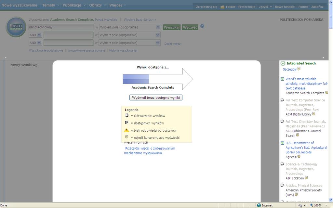The image size is (333, 208).
Task: Click the warning triangle icon in Legenda
Action: coord(127,130)
